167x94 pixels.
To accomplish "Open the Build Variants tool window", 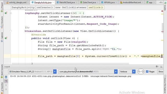I will [2, 71].
